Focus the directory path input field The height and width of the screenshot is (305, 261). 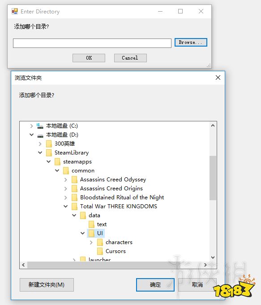coord(92,43)
